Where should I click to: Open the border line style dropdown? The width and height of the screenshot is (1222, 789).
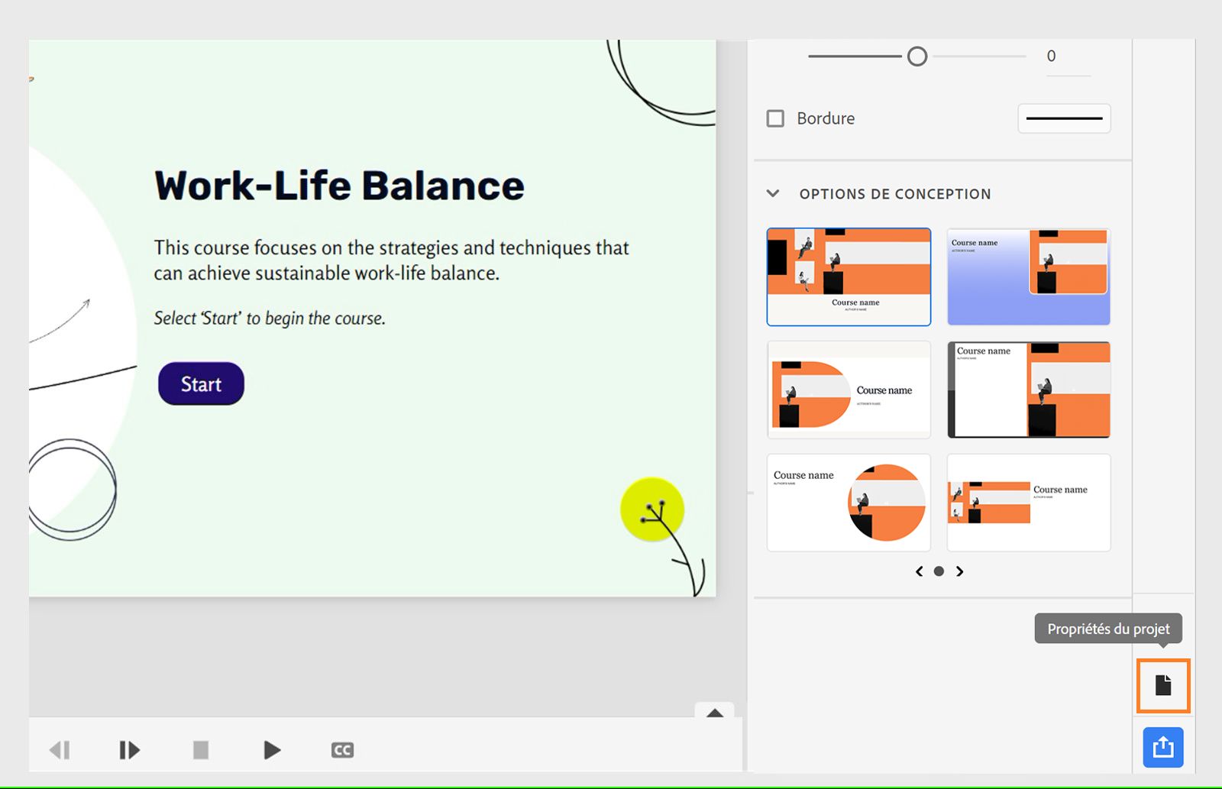[x=1064, y=118]
